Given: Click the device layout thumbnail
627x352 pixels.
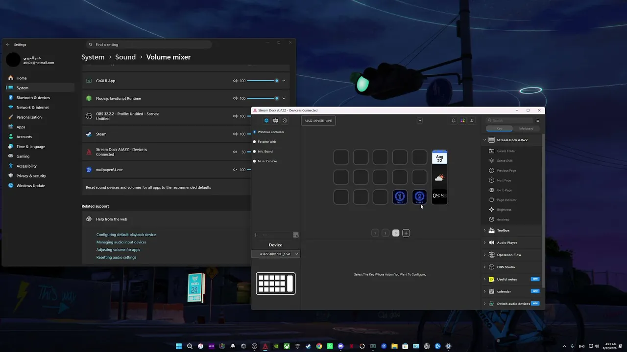Looking at the screenshot, I should pos(276,284).
